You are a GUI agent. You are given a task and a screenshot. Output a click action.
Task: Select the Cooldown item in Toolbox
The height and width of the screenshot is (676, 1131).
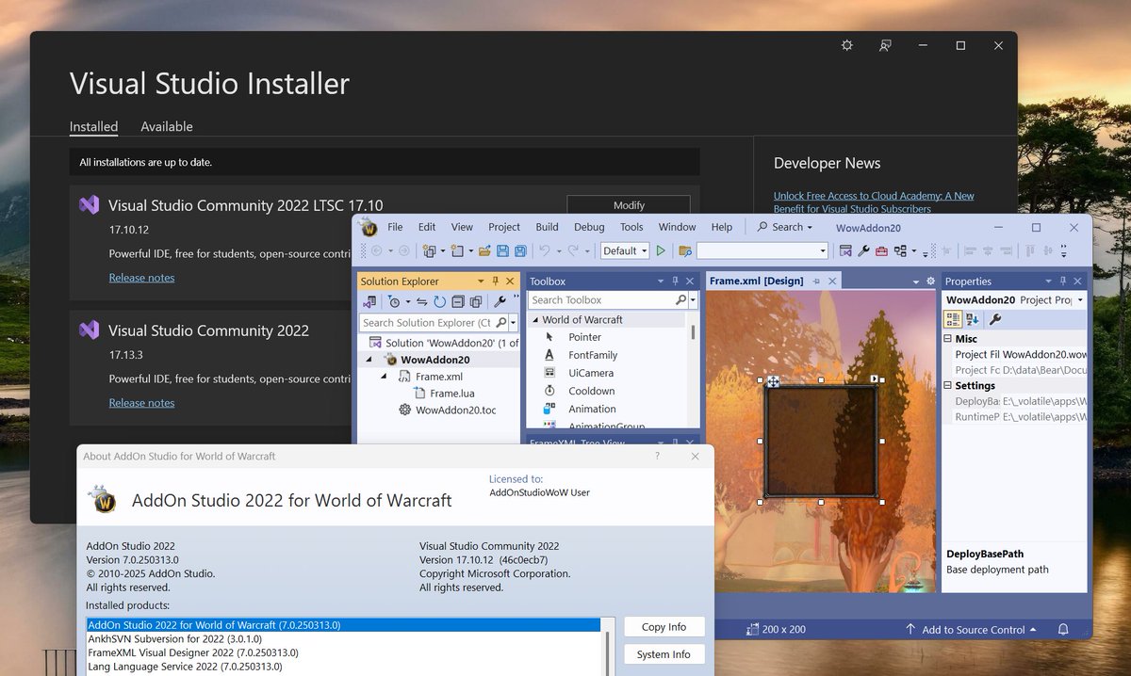pyautogui.click(x=591, y=391)
